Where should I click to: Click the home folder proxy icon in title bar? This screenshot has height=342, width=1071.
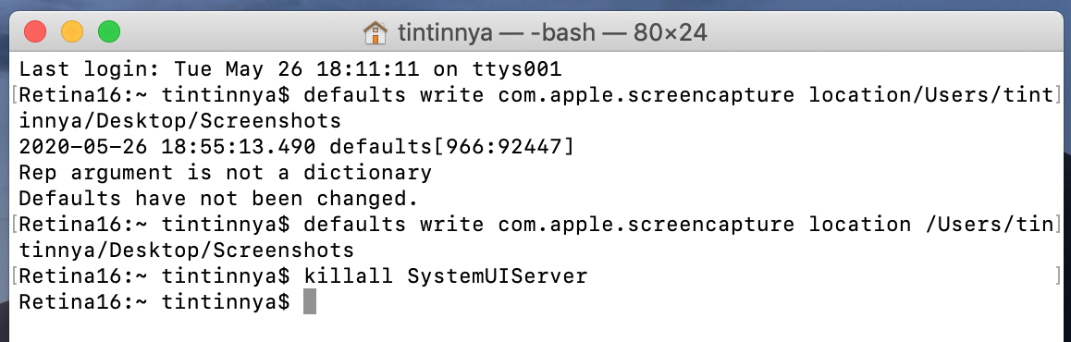tap(375, 32)
